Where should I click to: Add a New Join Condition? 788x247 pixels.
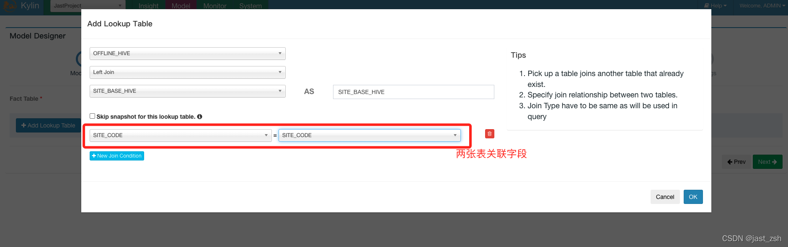coord(117,156)
